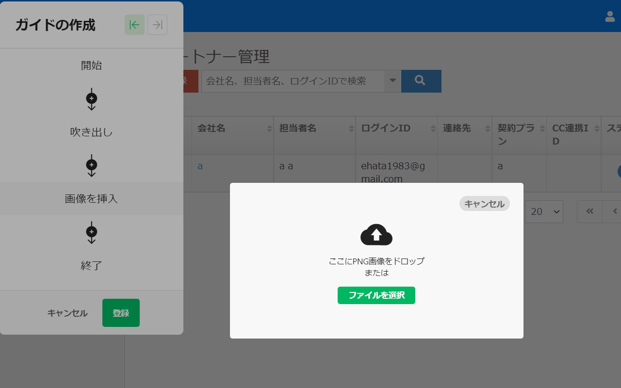Sort by ログインID column
Screen dimensions: 621x388
click(x=433, y=129)
